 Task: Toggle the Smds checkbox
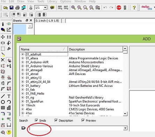point(36,120)
